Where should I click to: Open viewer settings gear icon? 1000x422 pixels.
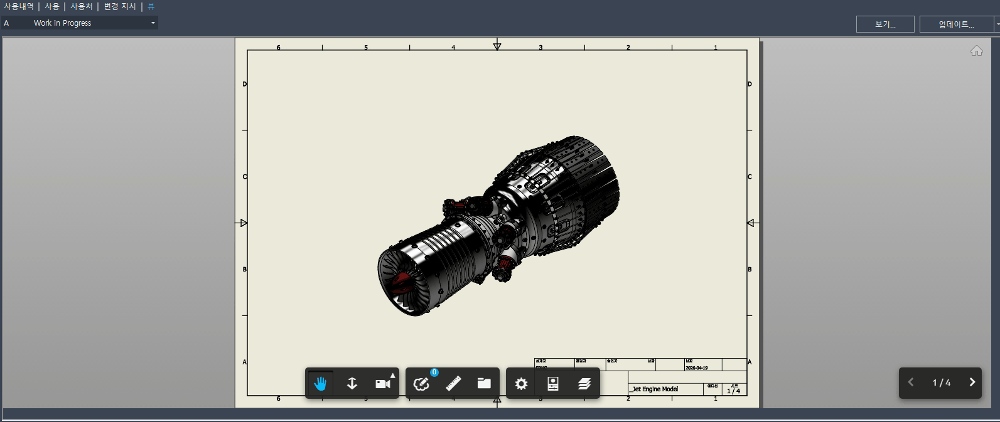(521, 383)
